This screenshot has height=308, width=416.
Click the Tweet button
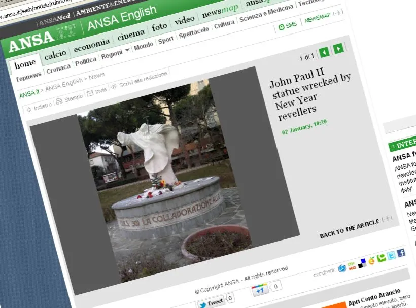pyautogui.click(x=211, y=302)
